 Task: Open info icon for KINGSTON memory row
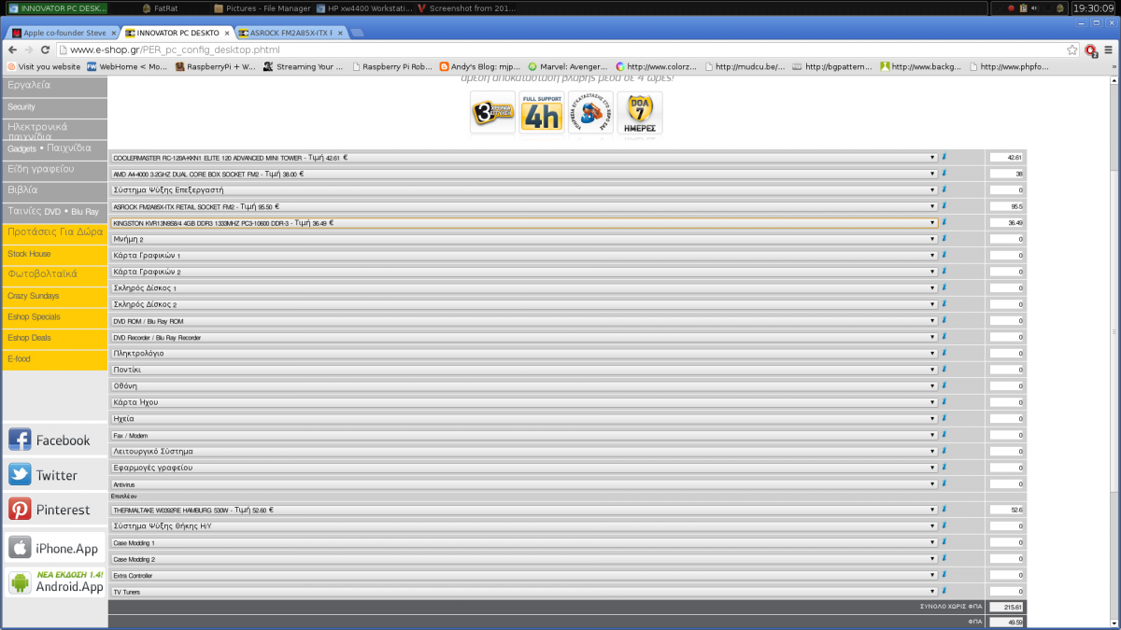click(x=944, y=222)
